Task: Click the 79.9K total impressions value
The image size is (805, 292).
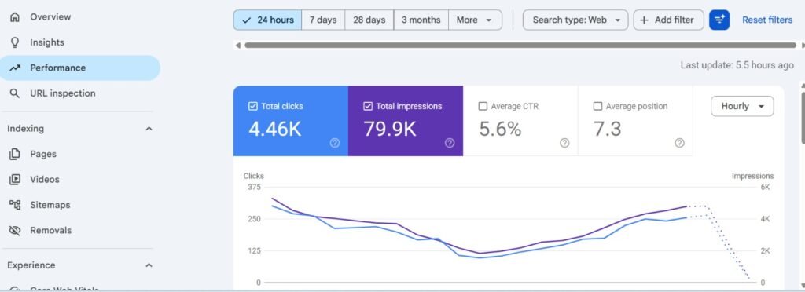Action: [x=390, y=129]
